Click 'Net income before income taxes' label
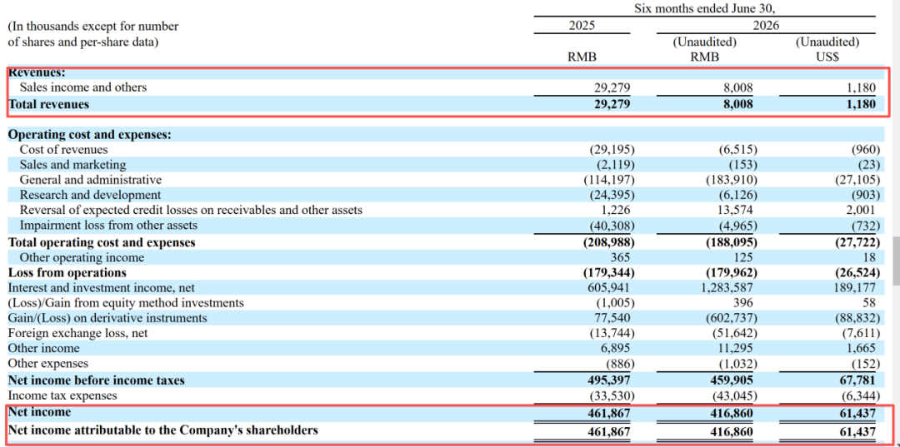 click(x=97, y=380)
